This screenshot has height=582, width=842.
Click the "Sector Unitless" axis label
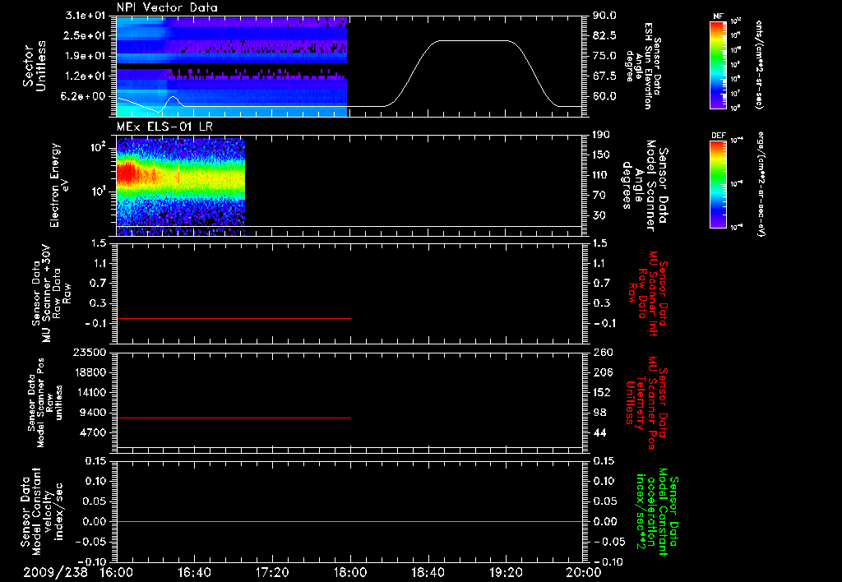click(35, 66)
